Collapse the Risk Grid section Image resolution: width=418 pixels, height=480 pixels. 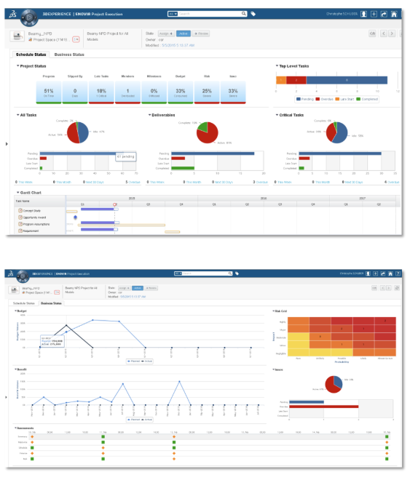pyautogui.click(x=273, y=311)
